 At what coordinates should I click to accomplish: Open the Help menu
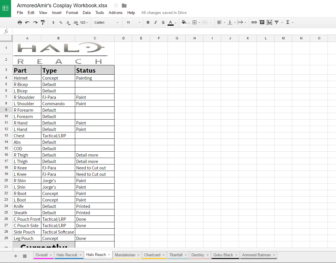point(131,13)
